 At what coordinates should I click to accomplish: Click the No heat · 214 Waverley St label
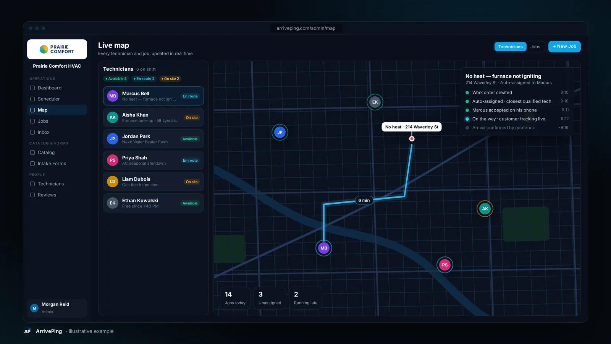412,127
